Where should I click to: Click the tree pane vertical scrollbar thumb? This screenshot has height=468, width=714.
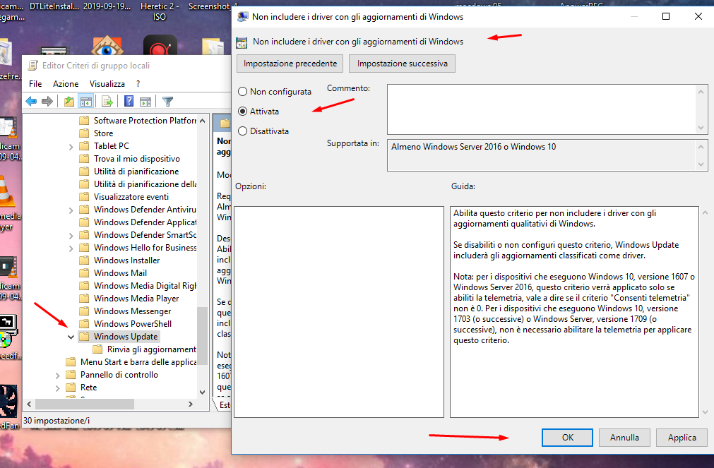coord(203,336)
